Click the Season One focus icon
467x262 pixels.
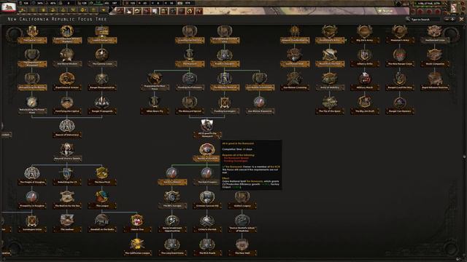[137, 221]
